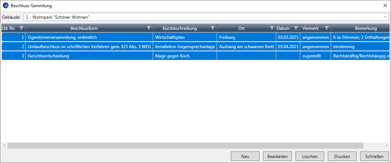The image size is (391, 163).
Task: Open filter icon in Beschlussform header
Action: point(149,28)
